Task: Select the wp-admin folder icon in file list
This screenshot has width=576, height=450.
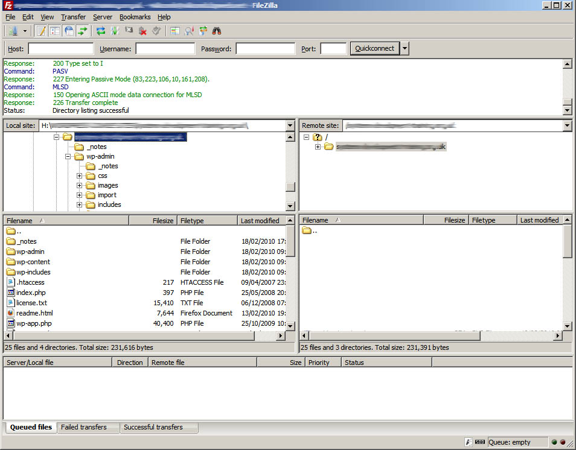Action: pyautogui.click(x=11, y=252)
